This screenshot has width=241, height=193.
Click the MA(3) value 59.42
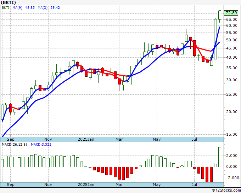(x=55, y=8)
